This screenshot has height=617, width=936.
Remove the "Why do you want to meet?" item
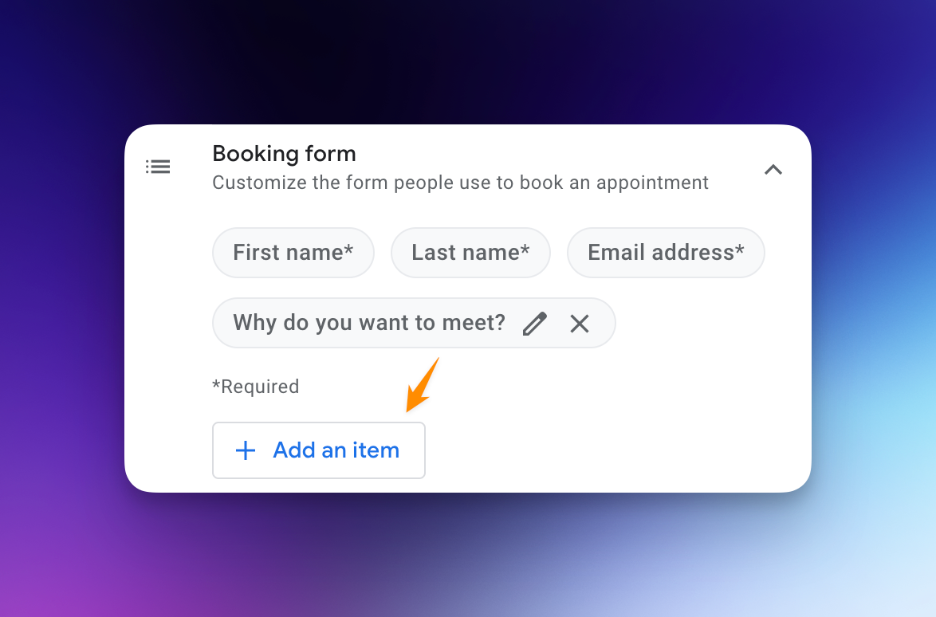point(579,324)
